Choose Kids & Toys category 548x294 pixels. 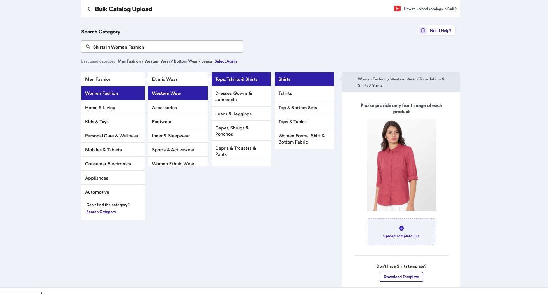[x=113, y=122]
